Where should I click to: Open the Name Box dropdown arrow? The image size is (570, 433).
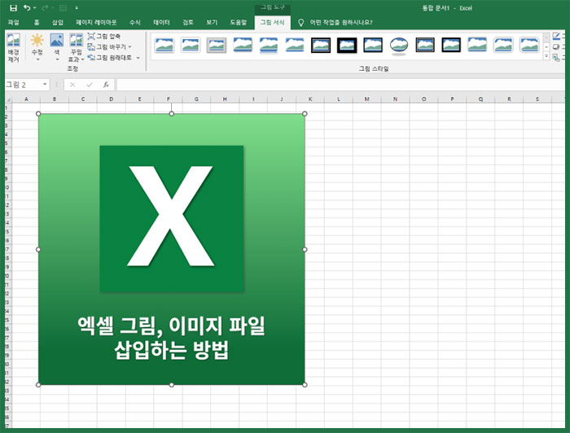tap(45, 85)
